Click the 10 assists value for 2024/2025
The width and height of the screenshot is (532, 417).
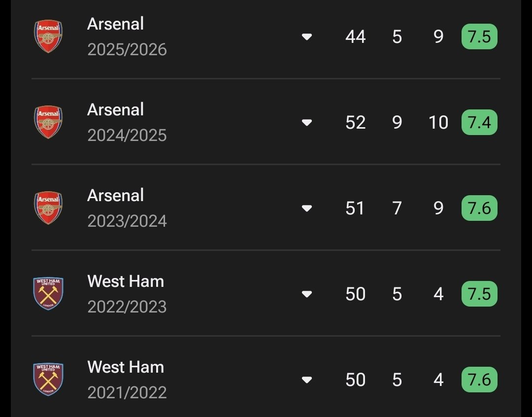pyautogui.click(x=438, y=123)
